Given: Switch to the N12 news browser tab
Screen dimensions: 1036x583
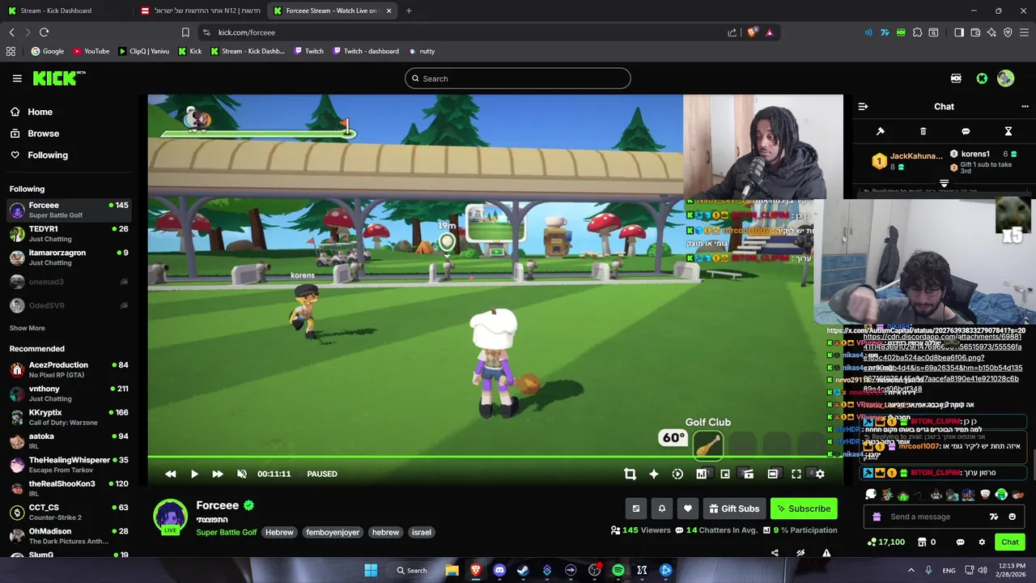Looking at the screenshot, I should click(200, 11).
